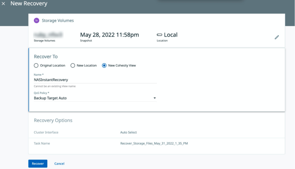Click the Backup Target Auto policy text

tap(50, 98)
